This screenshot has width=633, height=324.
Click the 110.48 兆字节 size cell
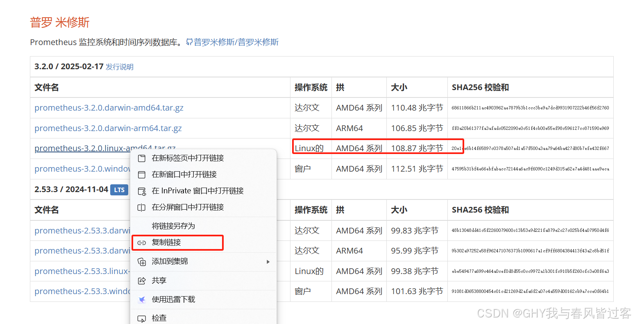[x=417, y=108]
